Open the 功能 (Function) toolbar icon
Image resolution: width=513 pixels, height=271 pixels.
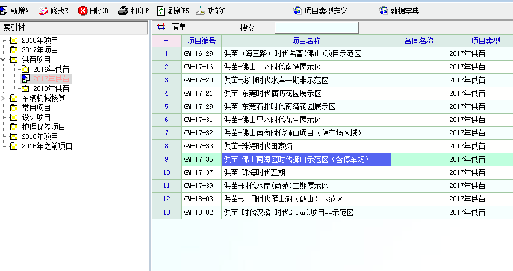200,11
